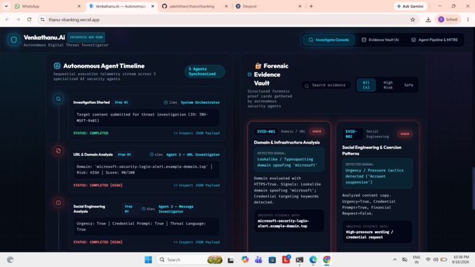
Task: Open Agent Pipeline & MITRE tab
Action: coord(434,39)
